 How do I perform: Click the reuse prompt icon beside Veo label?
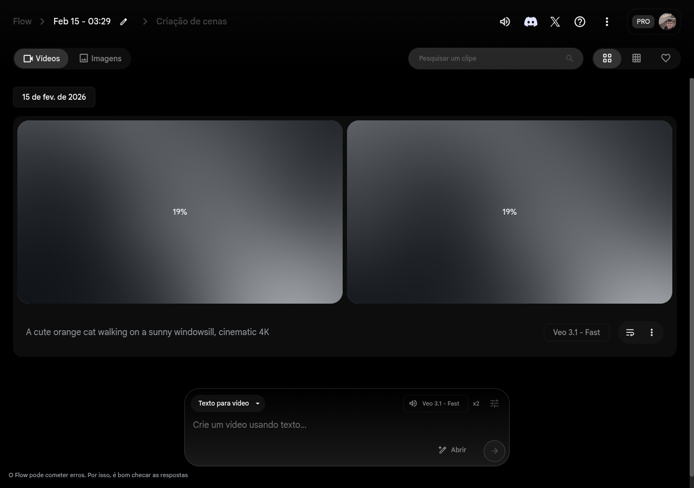coord(630,332)
